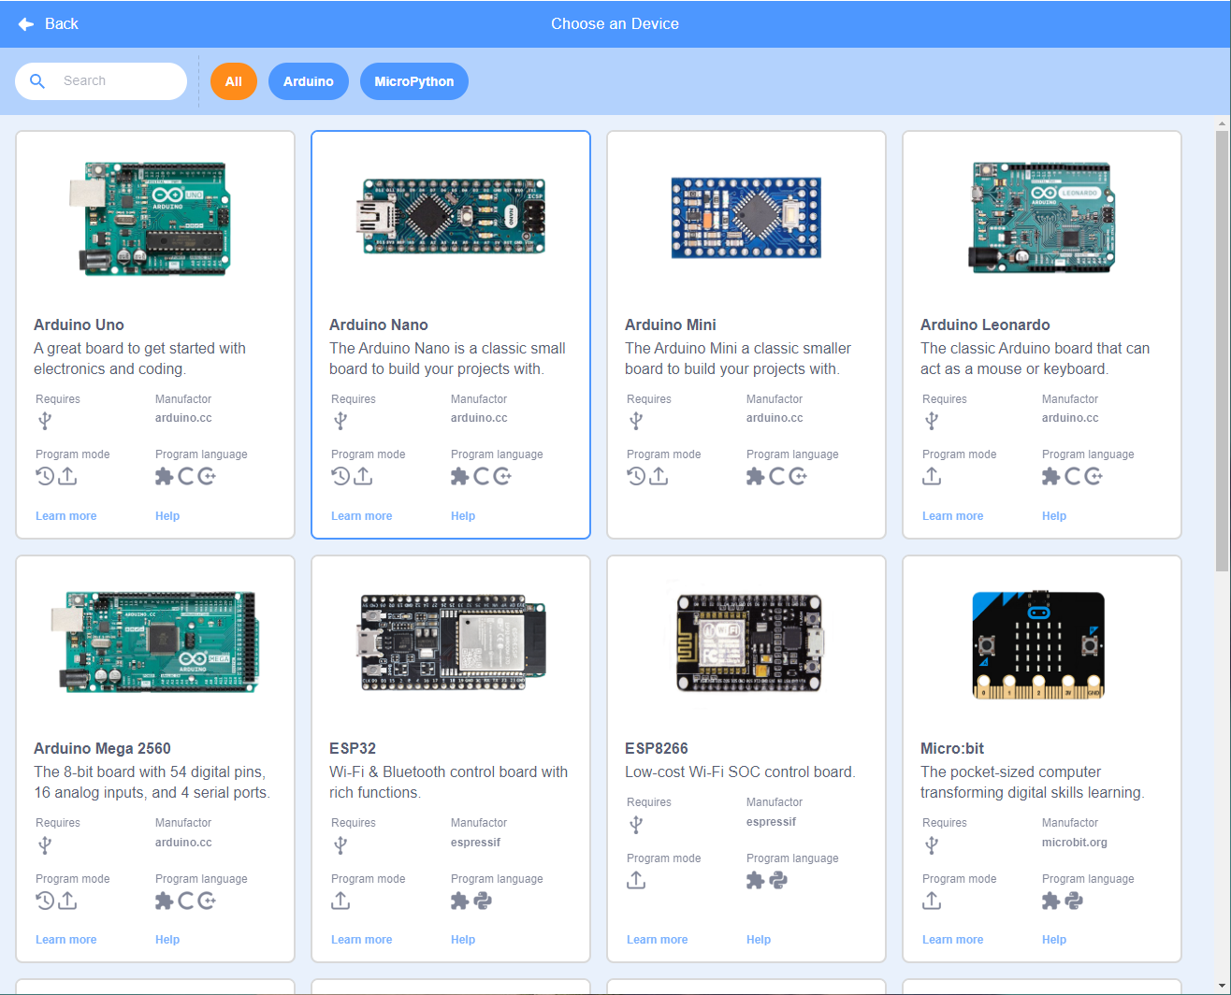Image resolution: width=1231 pixels, height=995 pixels.
Task: Filter devices by MicroPython
Action: (x=414, y=81)
